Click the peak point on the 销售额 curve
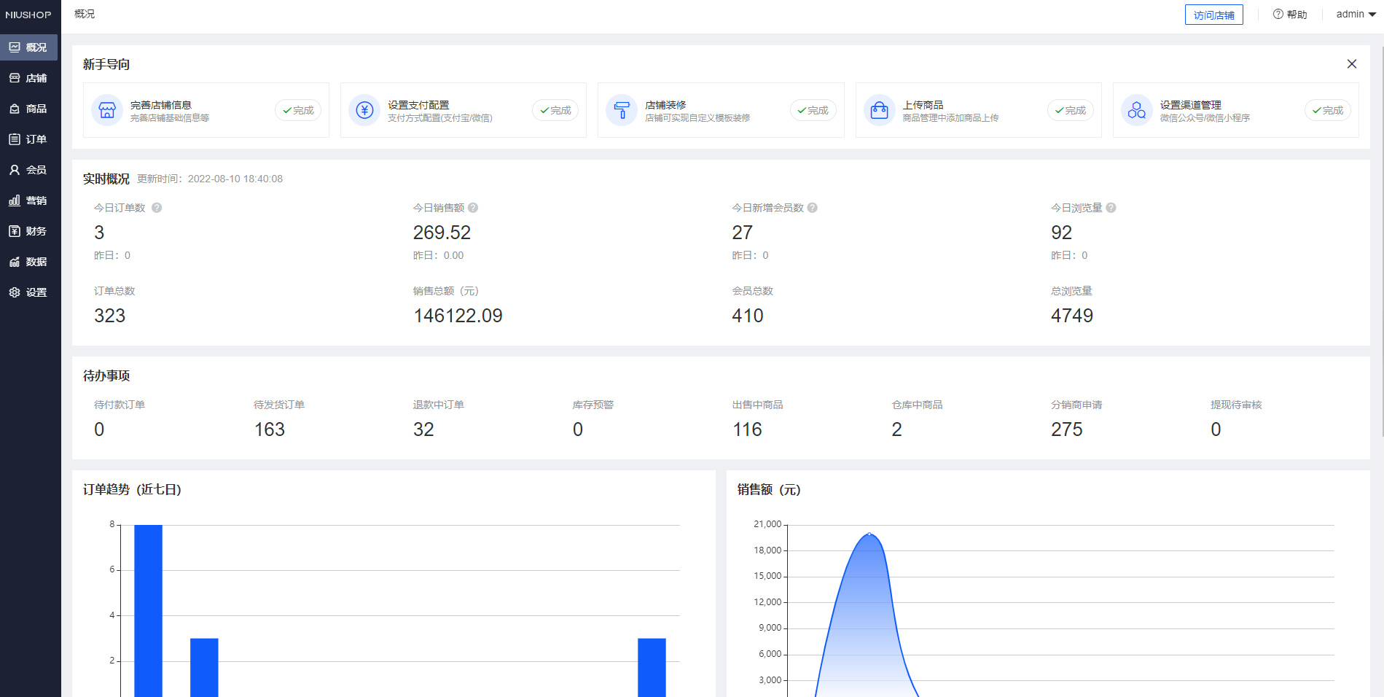 (x=869, y=534)
